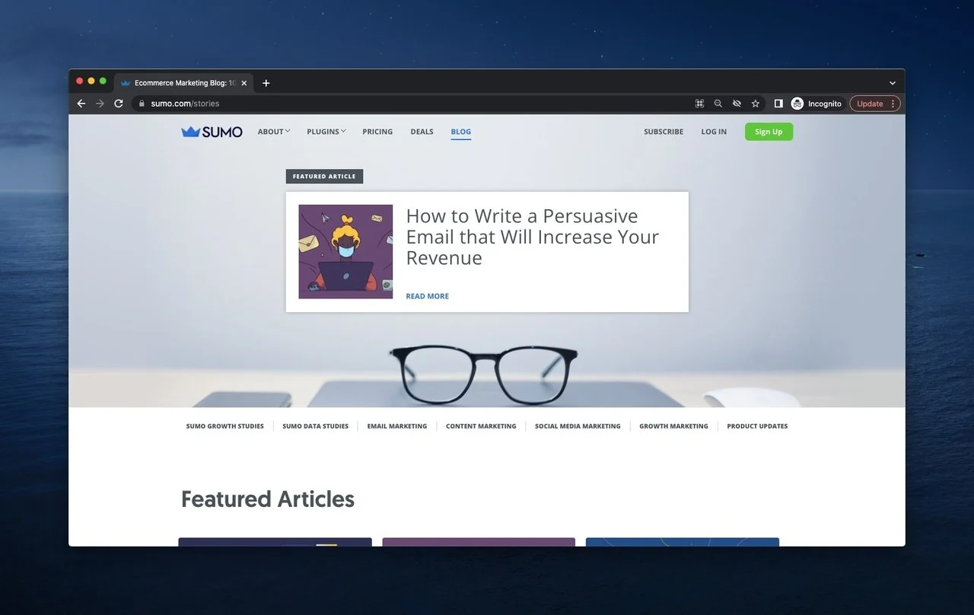Viewport: 974px width, 615px height.
Task: Open the PRICING nav item
Action: pyautogui.click(x=377, y=132)
